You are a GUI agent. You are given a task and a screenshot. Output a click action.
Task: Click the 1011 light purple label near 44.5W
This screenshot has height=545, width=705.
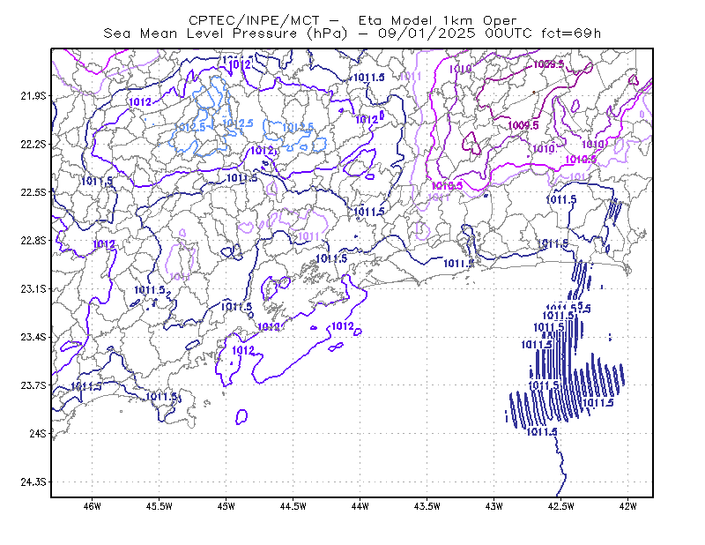(308, 236)
